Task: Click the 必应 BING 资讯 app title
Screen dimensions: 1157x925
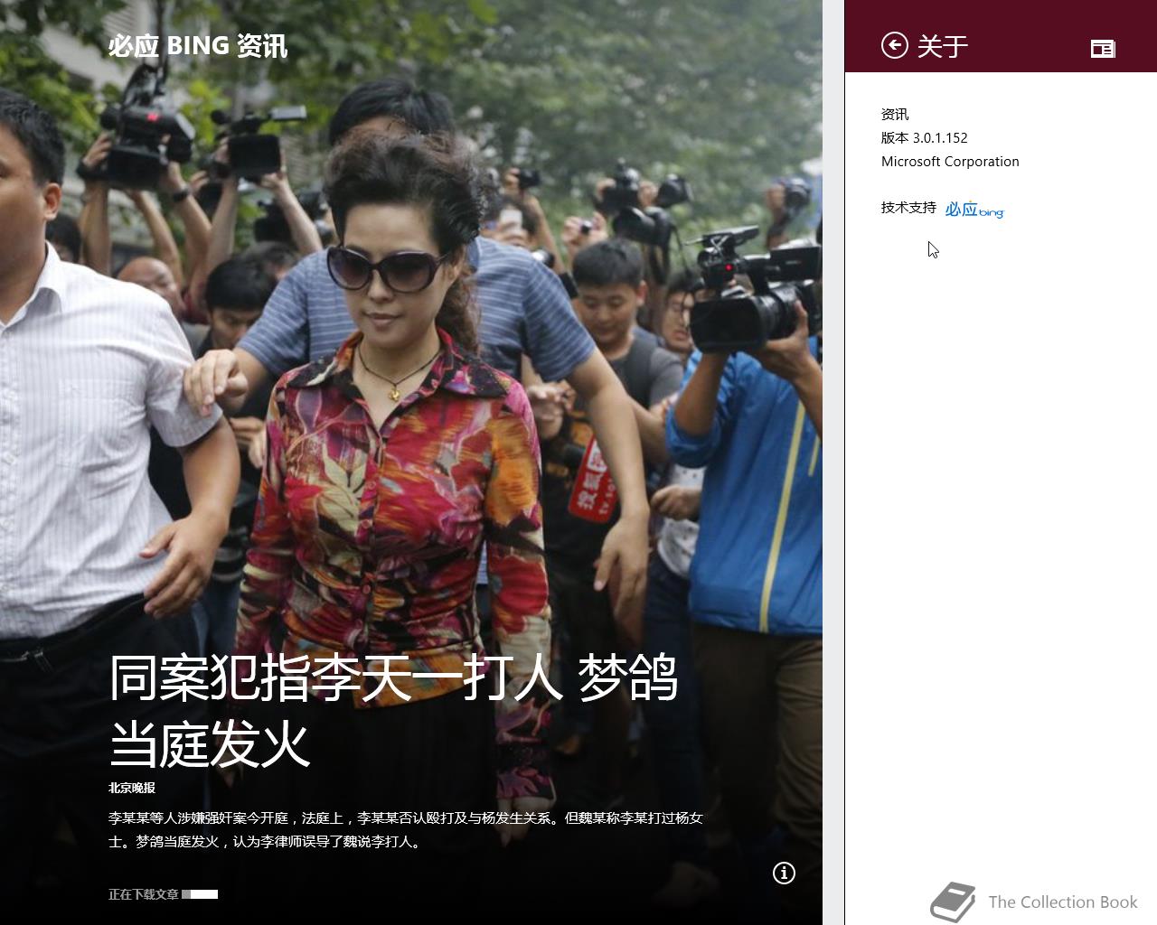Action: (198, 46)
